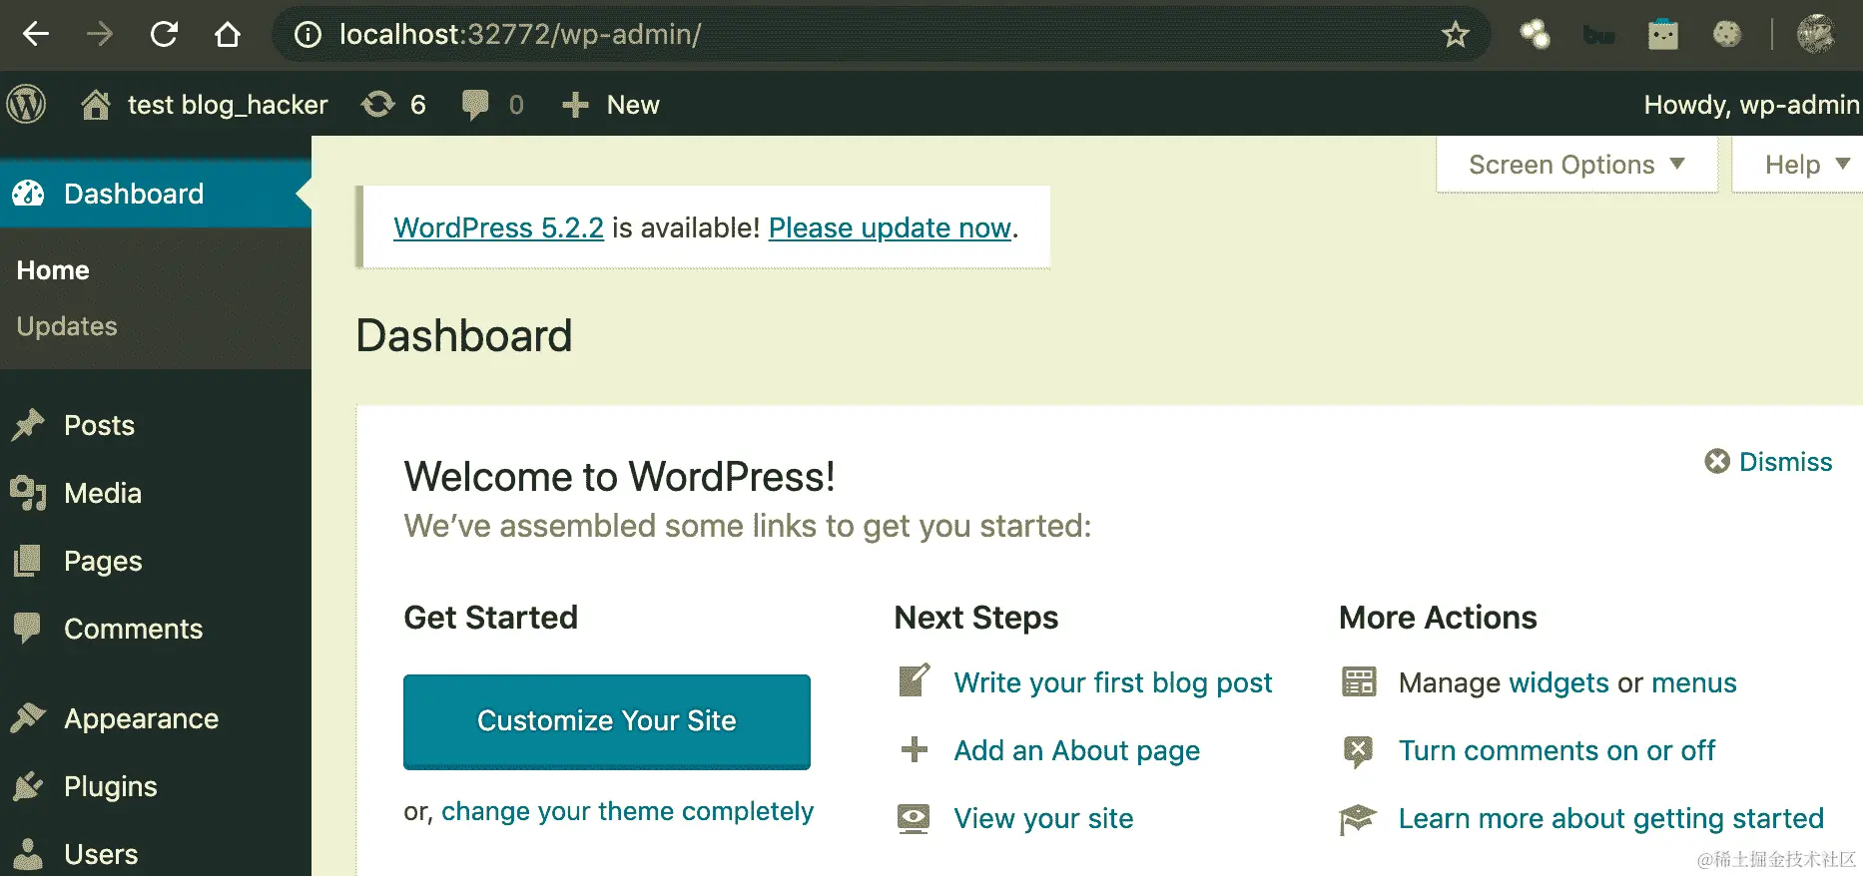Screen dimensions: 1863x876
Task: Click the browser back arrow
Action: [x=36, y=35]
